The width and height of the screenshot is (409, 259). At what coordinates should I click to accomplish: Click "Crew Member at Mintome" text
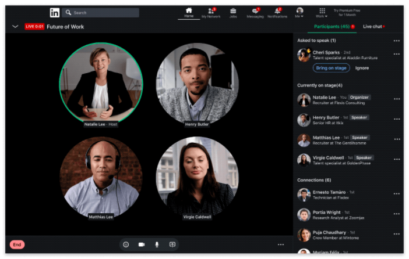point(336,238)
